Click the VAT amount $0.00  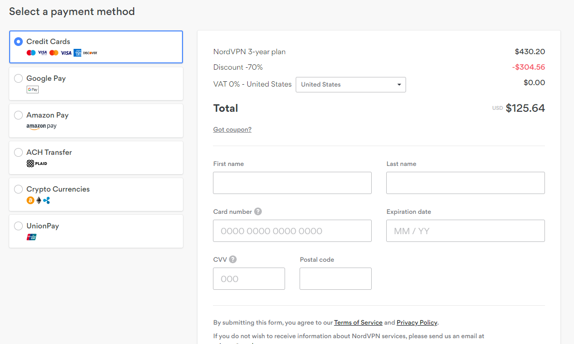click(534, 82)
